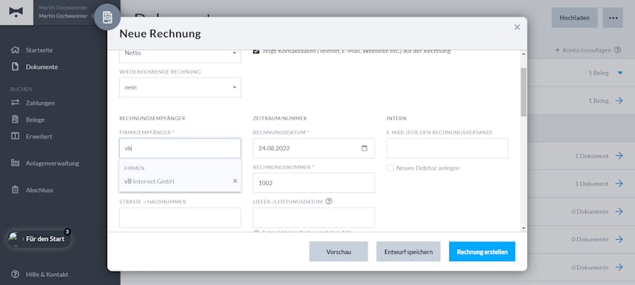This screenshot has width=635, height=285.
Task: Open the Wiederkehrende Rechnung dropdown
Action: 180,87
